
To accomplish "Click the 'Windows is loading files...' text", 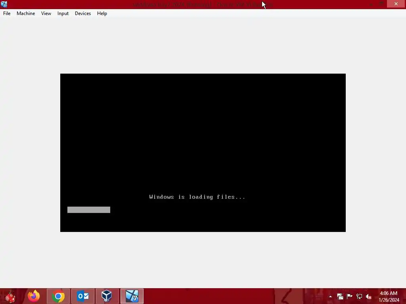I will (x=197, y=197).
